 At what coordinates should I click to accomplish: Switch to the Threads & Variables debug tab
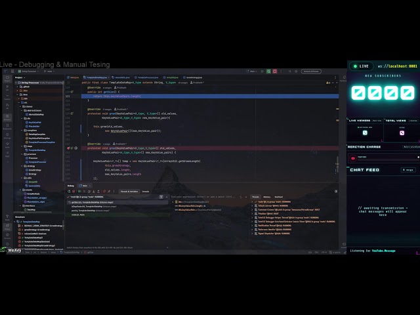tap(129, 192)
